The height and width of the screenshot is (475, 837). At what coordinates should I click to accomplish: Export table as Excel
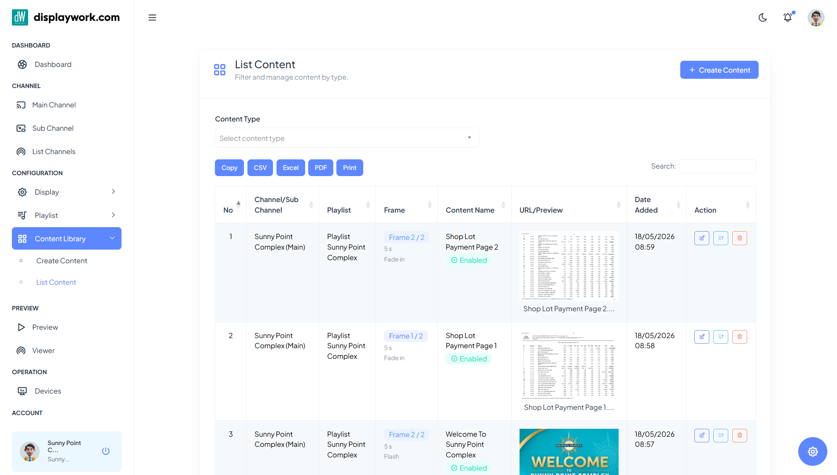click(291, 168)
